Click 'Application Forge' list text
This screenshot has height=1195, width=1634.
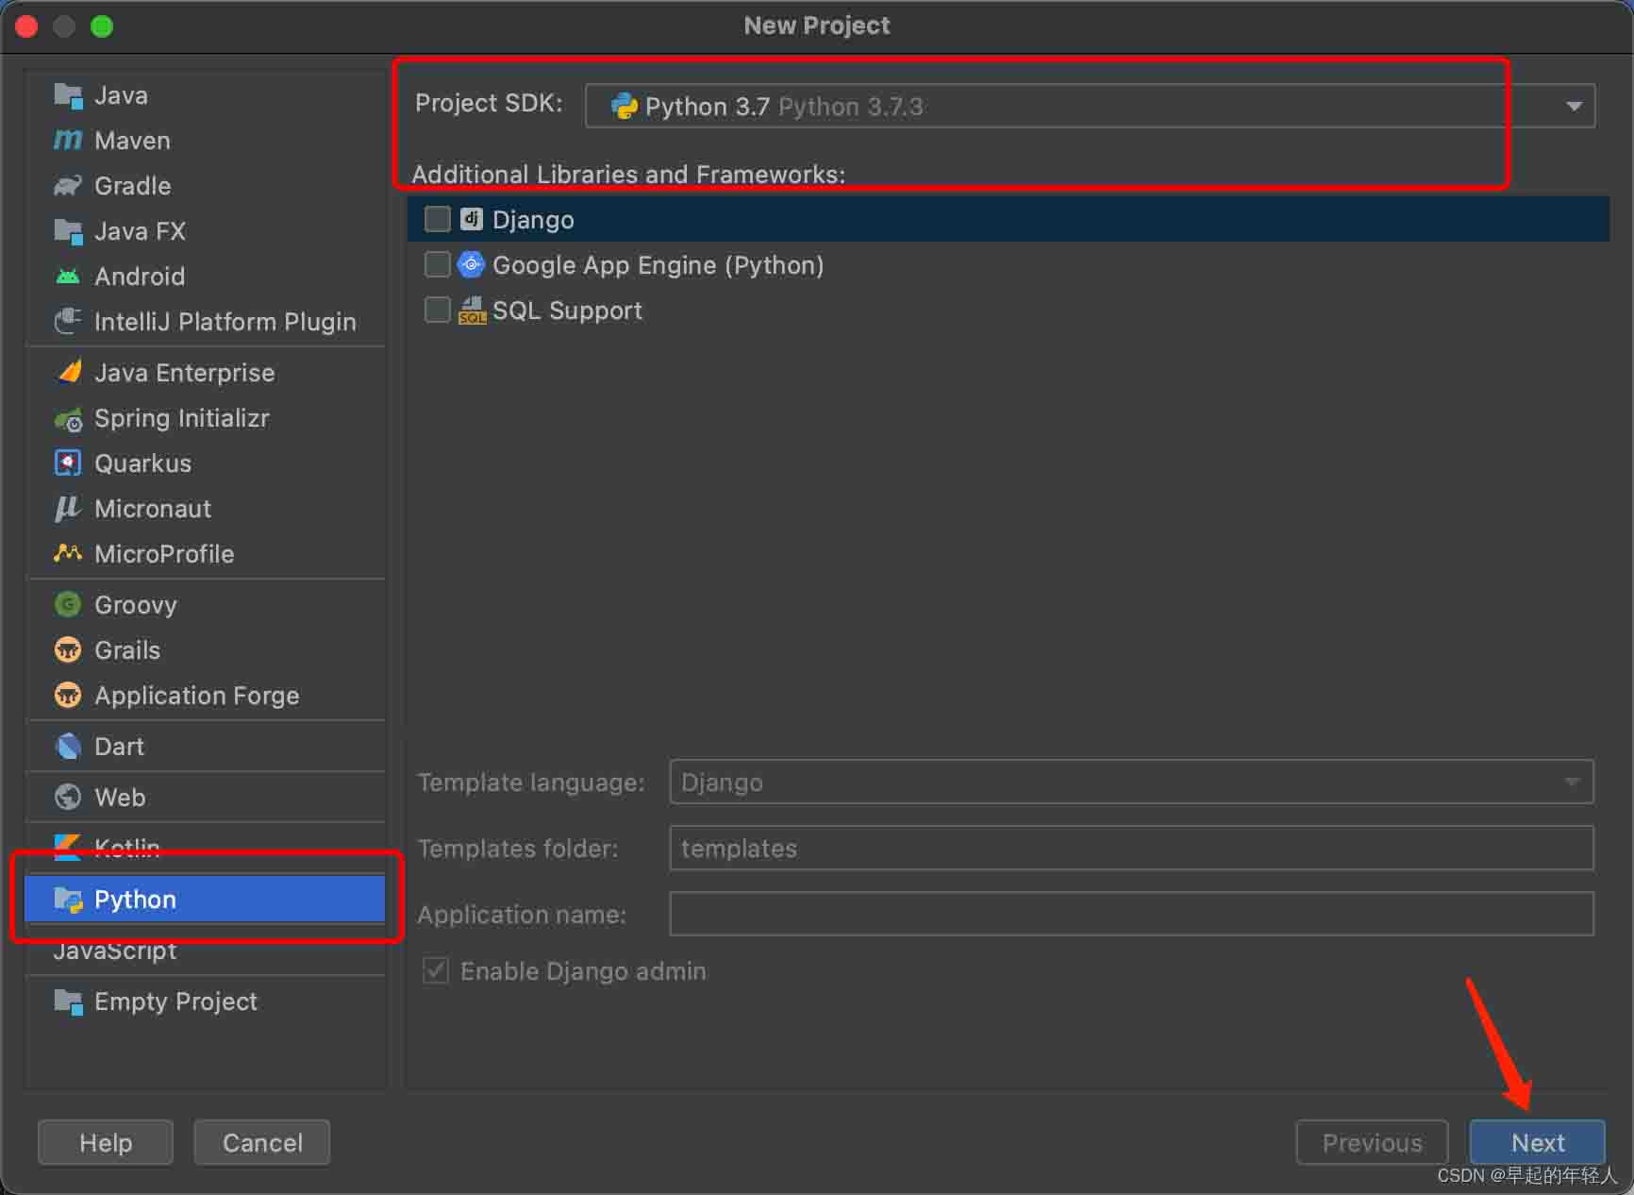click(197, 696)
